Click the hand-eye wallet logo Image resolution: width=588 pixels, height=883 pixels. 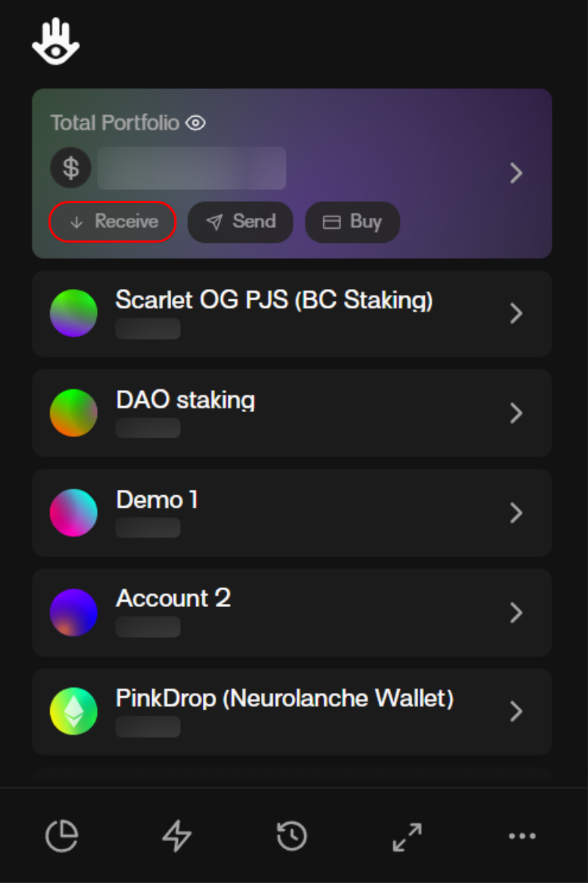pos(56,42)
